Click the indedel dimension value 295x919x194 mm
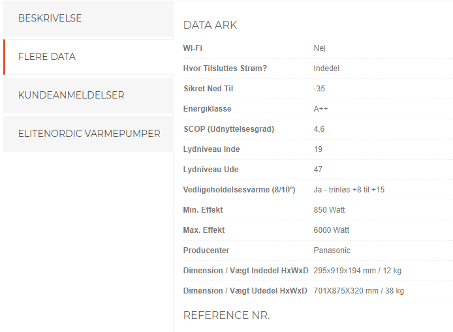Screen dimensions: 453x332 point(345,271)
